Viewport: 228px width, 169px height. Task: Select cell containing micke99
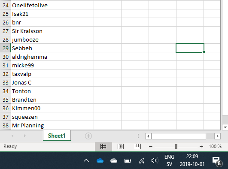click(52, 65)
